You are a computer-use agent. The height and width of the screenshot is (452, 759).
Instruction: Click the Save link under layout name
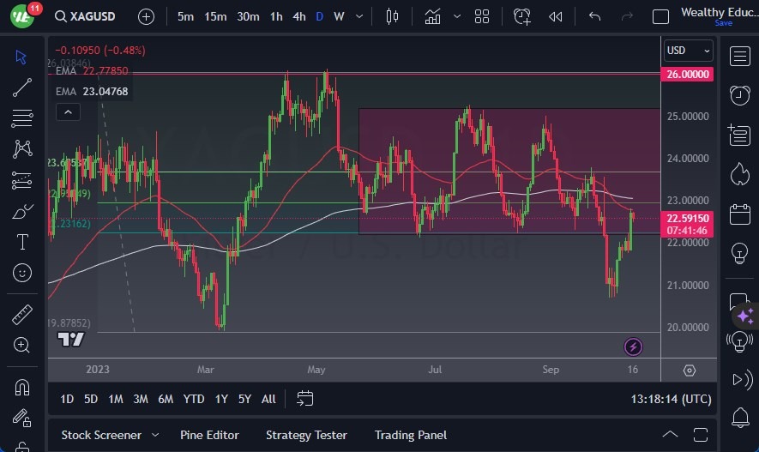pyautogui.click(x=723, y=23)
